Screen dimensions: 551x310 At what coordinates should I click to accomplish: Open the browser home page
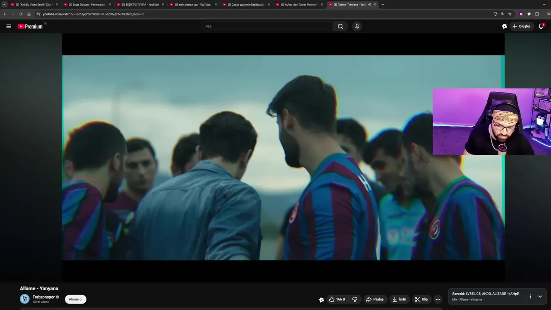coord(29,14)
